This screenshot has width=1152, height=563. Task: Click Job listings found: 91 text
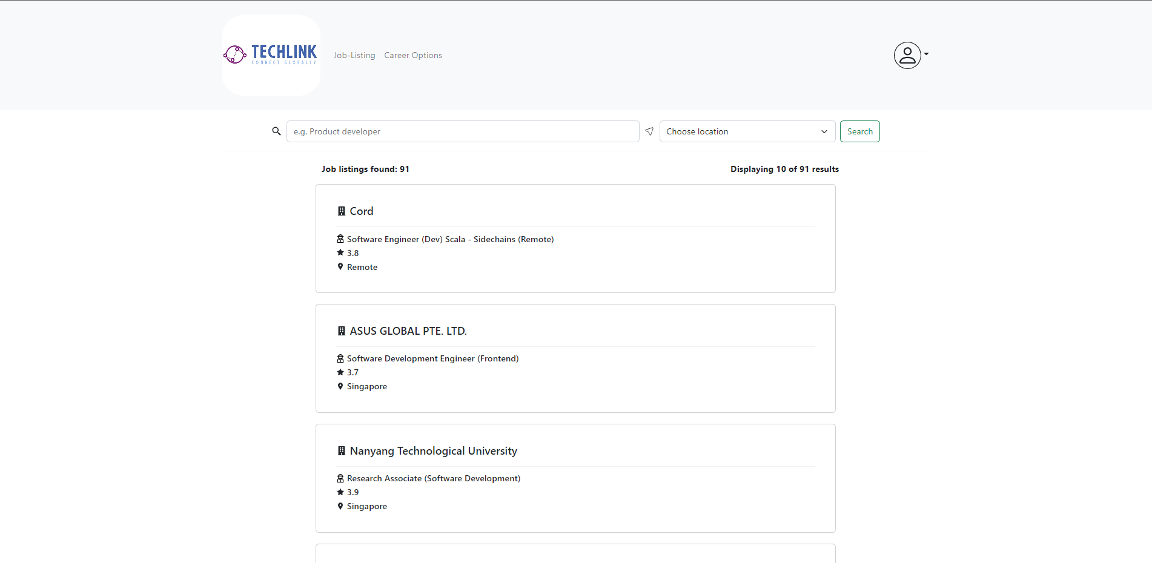pyautogui.click(x=365, y=169)
